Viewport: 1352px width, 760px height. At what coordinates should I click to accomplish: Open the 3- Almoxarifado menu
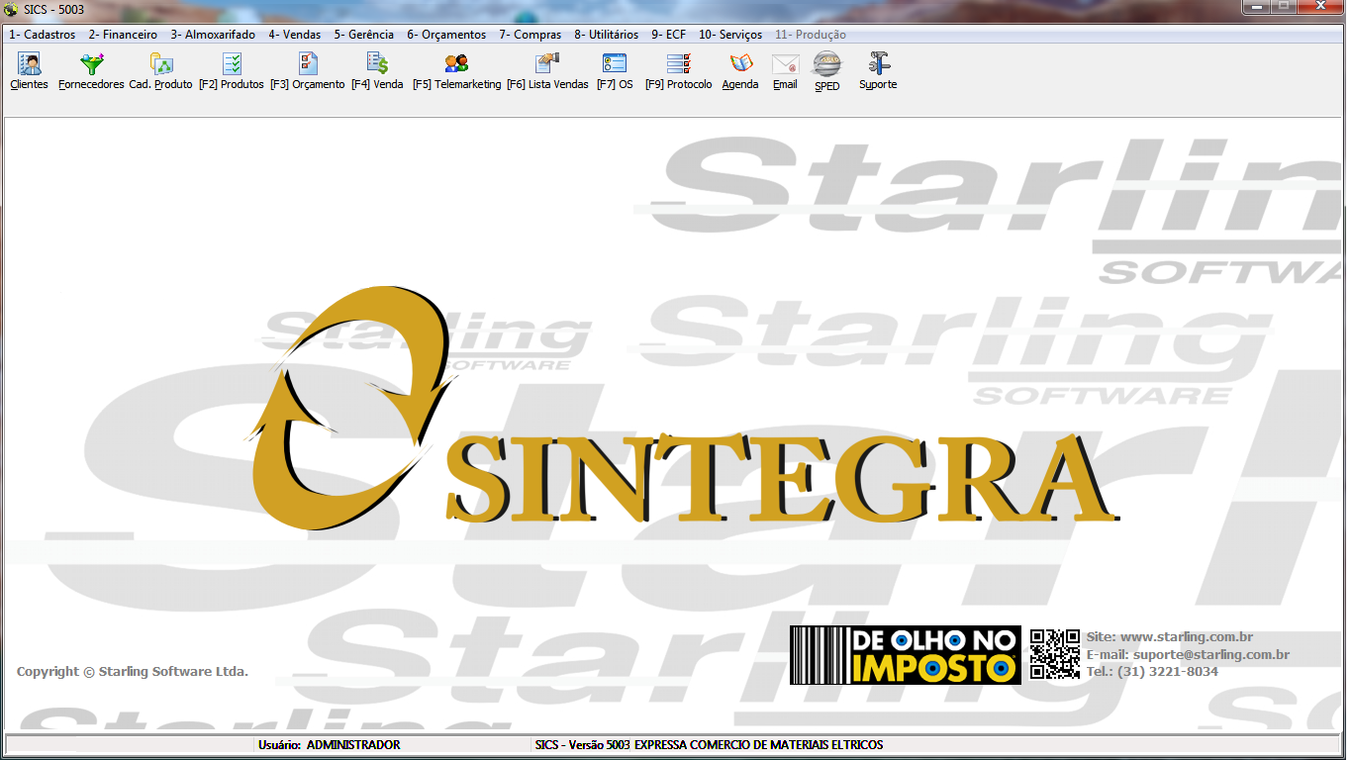coord(213,35)
